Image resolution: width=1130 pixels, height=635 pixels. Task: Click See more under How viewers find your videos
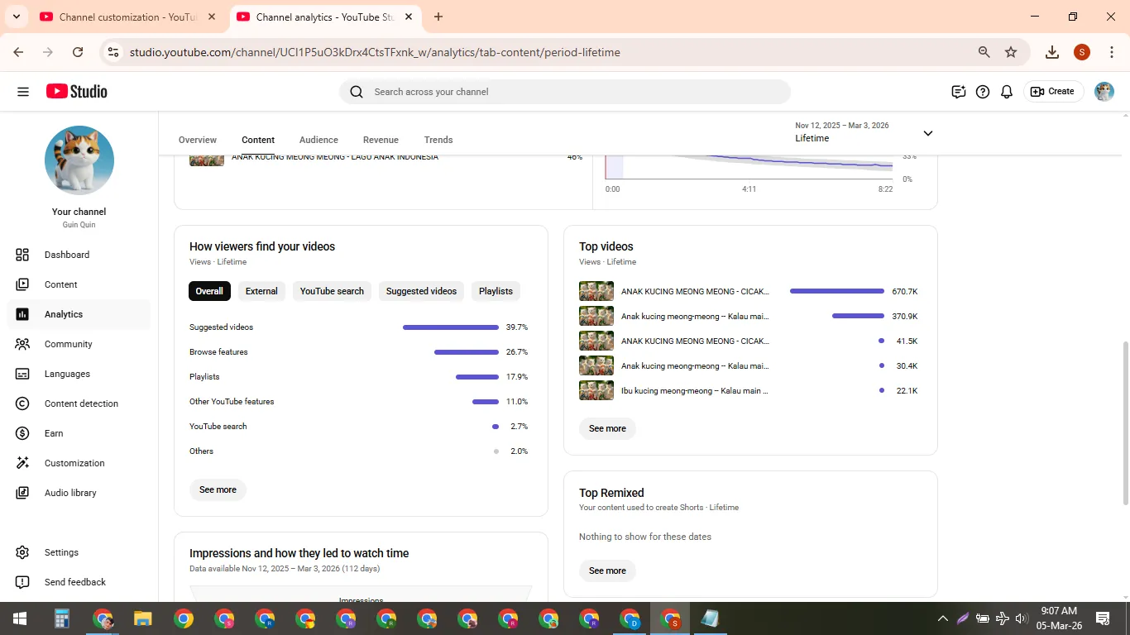tap(218, 489)
